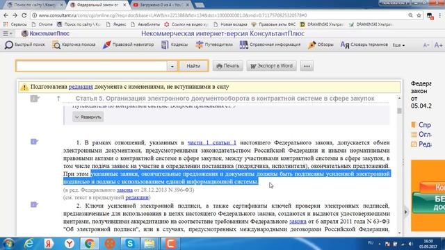The height and width of the screenshot is (250, 445).
Task: Open Карточка поиска search card
Action: click(74, 44)
